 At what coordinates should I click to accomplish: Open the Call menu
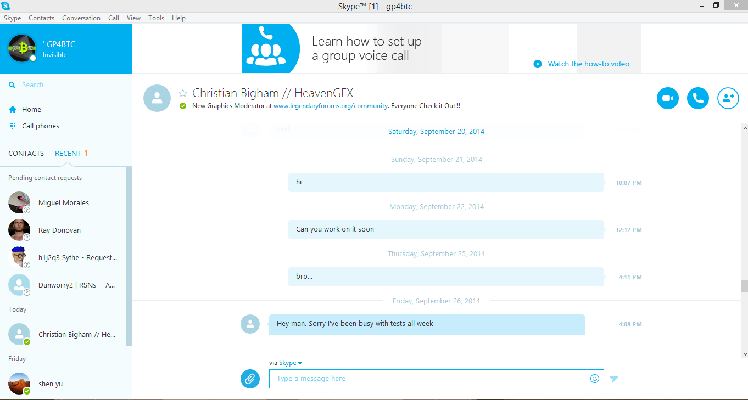(x=114, y=18)
